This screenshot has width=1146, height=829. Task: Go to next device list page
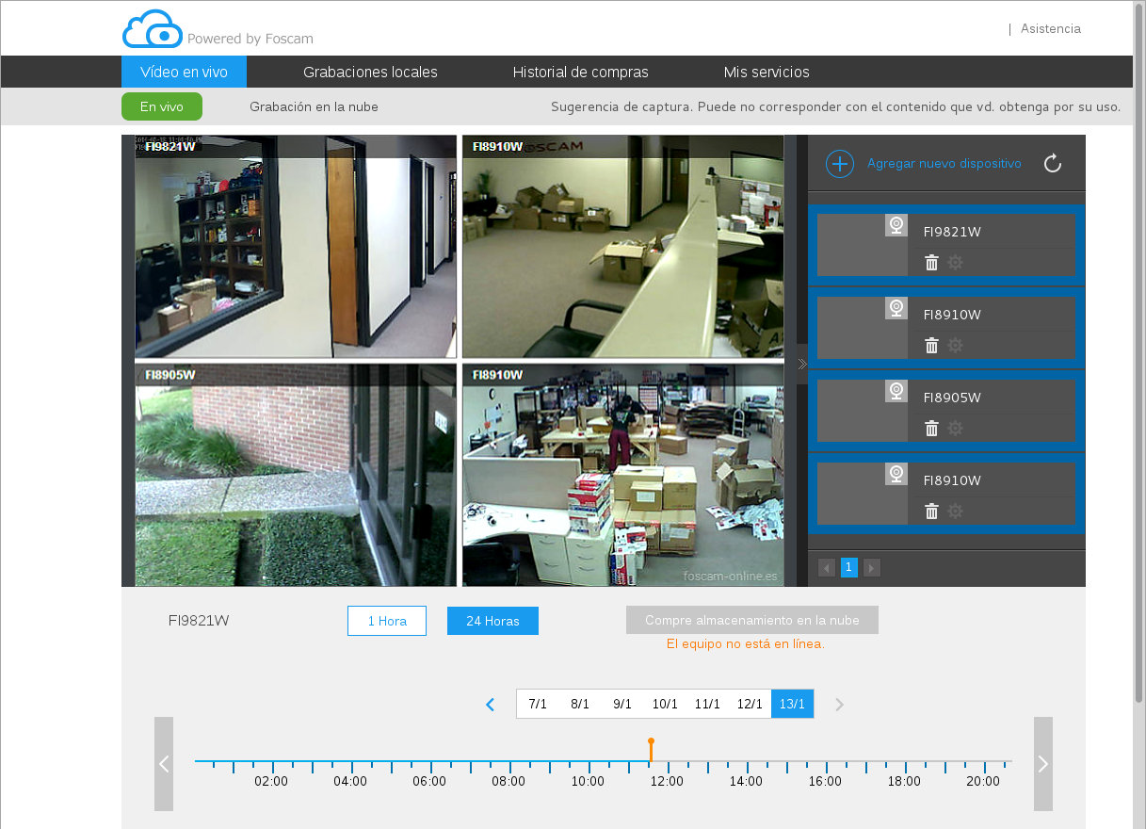872,568
